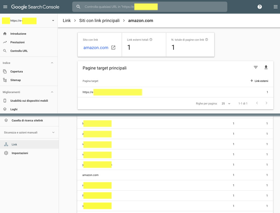Click the Link esterni column header

pos(261,81)
